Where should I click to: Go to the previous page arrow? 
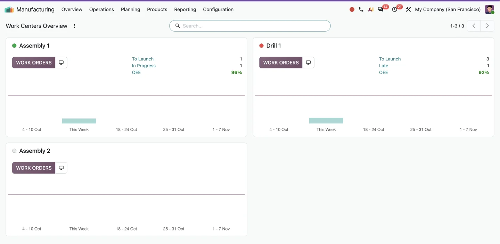474,26
